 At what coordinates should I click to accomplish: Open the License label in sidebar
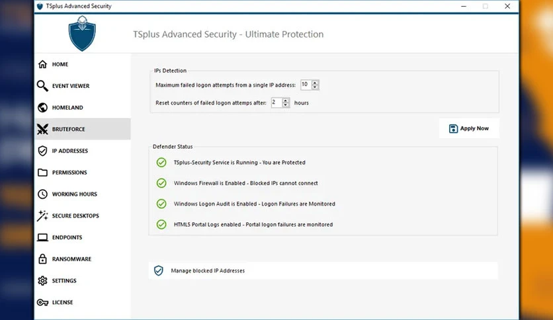(62, 302)
